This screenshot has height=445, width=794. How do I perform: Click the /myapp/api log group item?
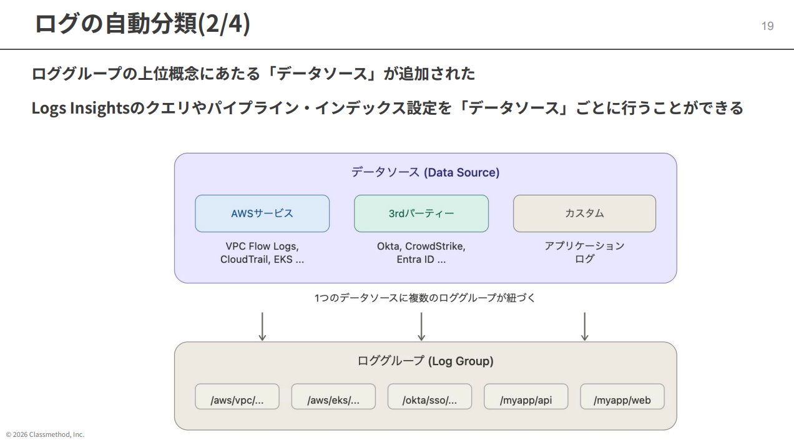point(526,396)
